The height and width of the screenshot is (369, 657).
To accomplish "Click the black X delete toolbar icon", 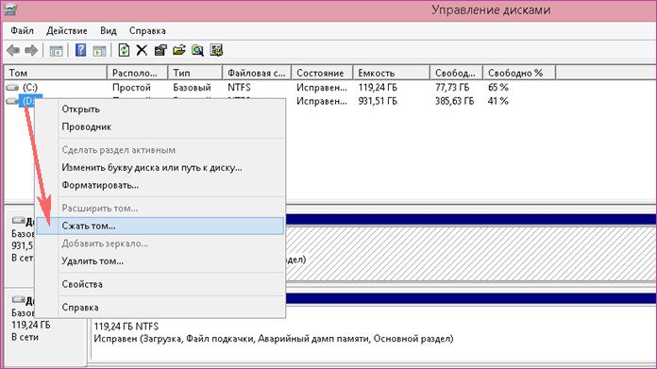I will pyautogui.click(x=142, y=51).
